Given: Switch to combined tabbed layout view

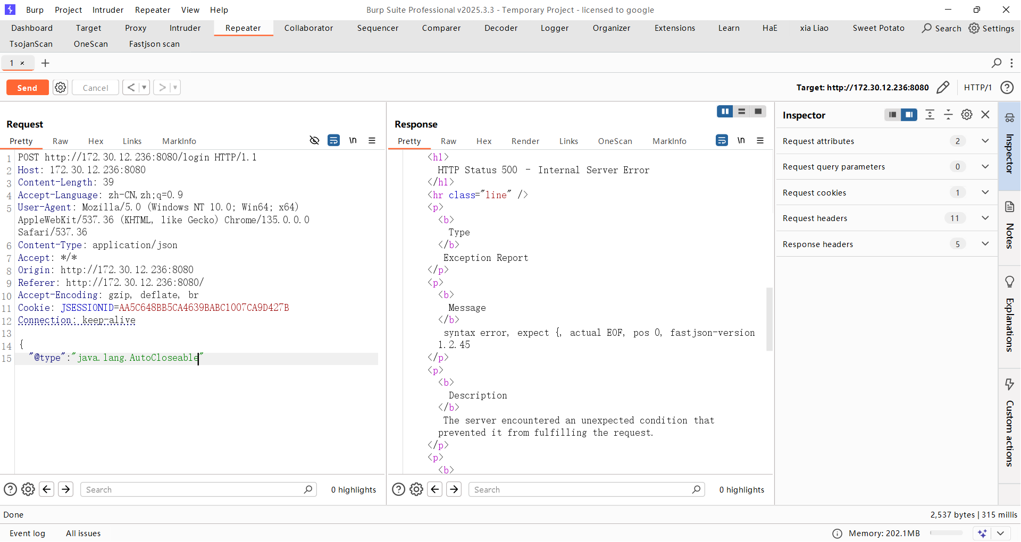Looking at the screenshot, I should (x=758, y=112).
